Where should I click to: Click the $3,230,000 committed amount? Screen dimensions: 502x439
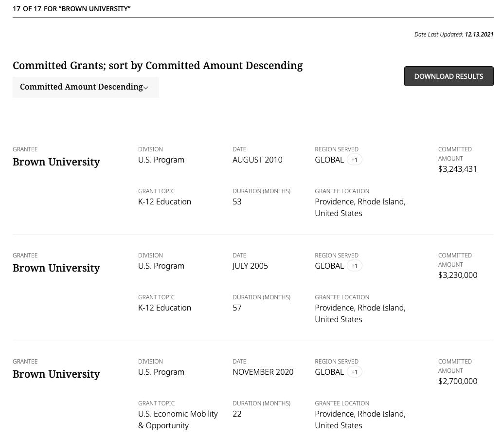[x=458, y=275]
